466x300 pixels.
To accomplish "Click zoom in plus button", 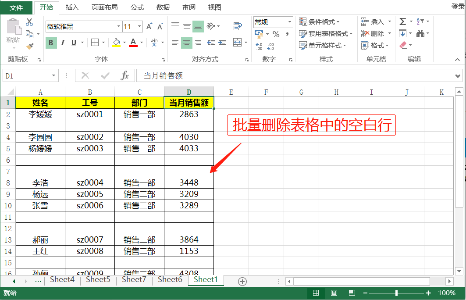I will pyautogui.click(x=428, y=293).
